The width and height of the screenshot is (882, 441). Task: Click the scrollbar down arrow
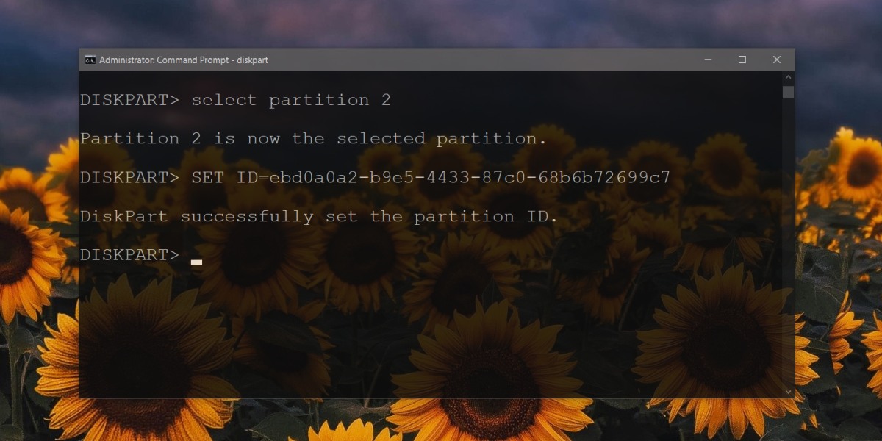click(788, 392)
